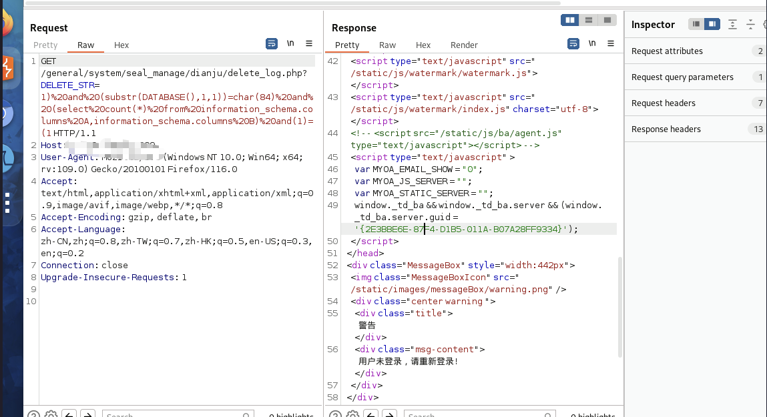The image size is (767, 417).
Task: Go to next search match in Request
Action: coord(87,414)
